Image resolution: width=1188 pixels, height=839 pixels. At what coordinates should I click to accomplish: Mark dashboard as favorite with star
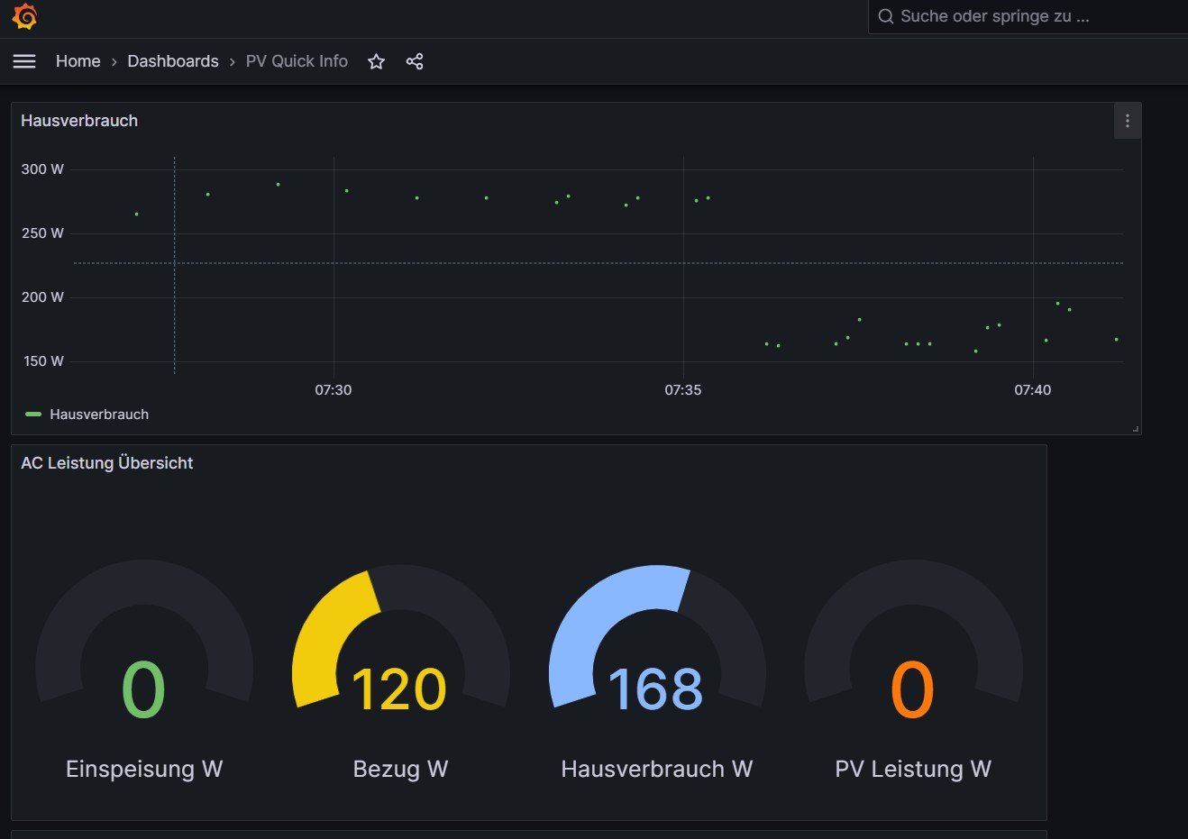tap(376, 61)
